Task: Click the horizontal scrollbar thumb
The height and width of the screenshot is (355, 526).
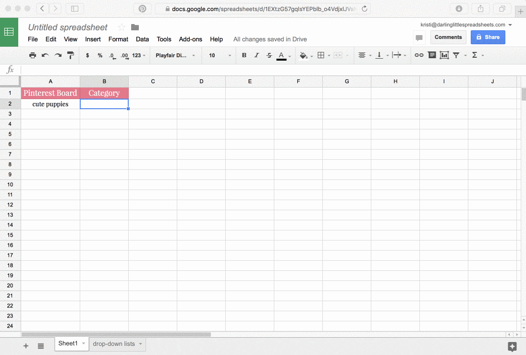Action: click(116, 334)
